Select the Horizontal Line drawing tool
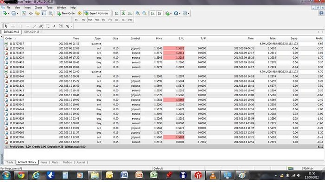The image size is (325, 182). 28,26
